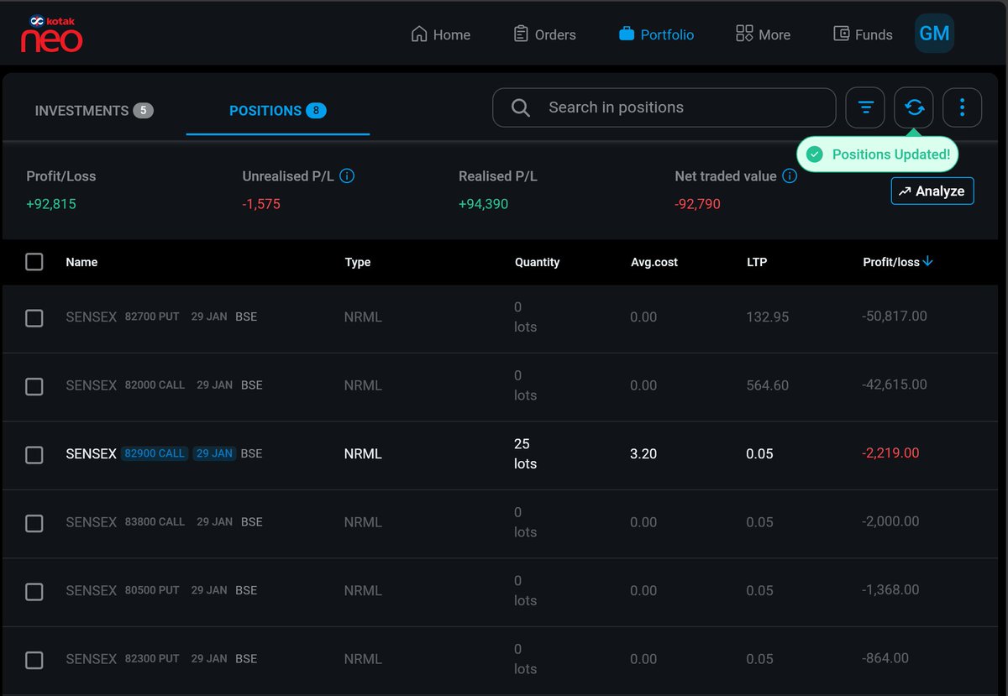Click the Quantity column header
The width and height of the screenshot is (1008, 696).
(x=538, y=262)
